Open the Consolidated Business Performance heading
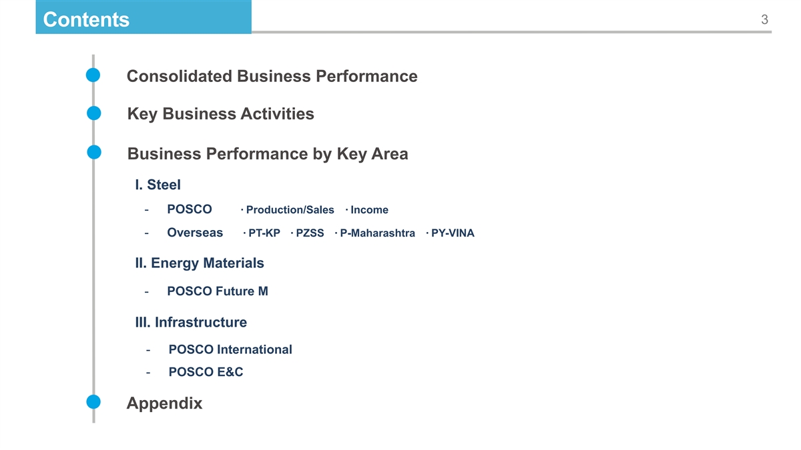 pyautogui.click(x=272, y=77)
